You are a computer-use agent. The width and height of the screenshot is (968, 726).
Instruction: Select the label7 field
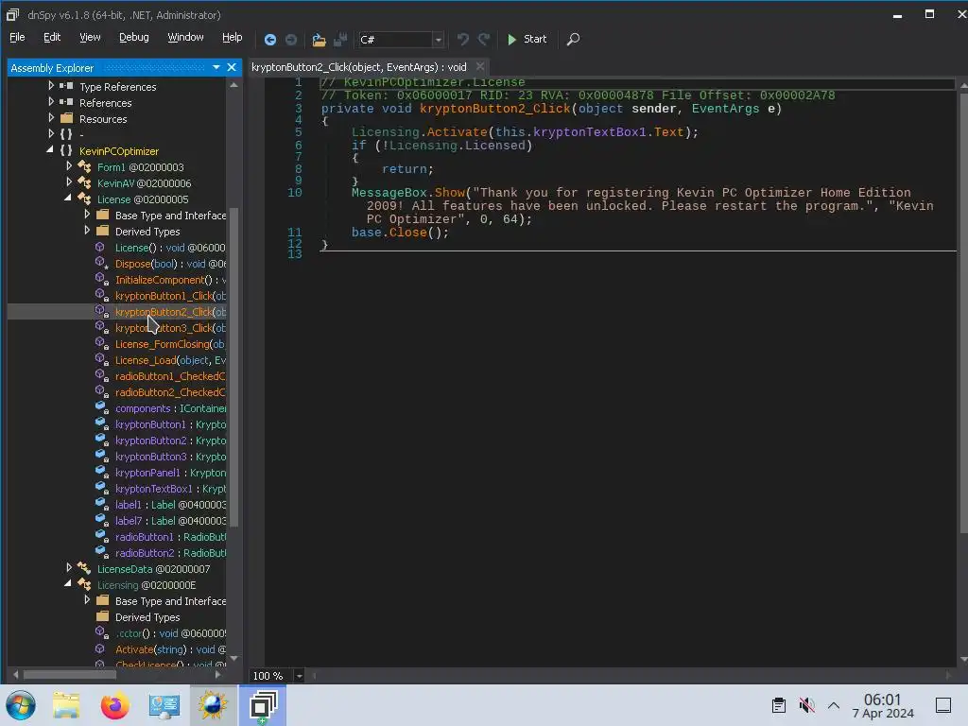(170, 521)
